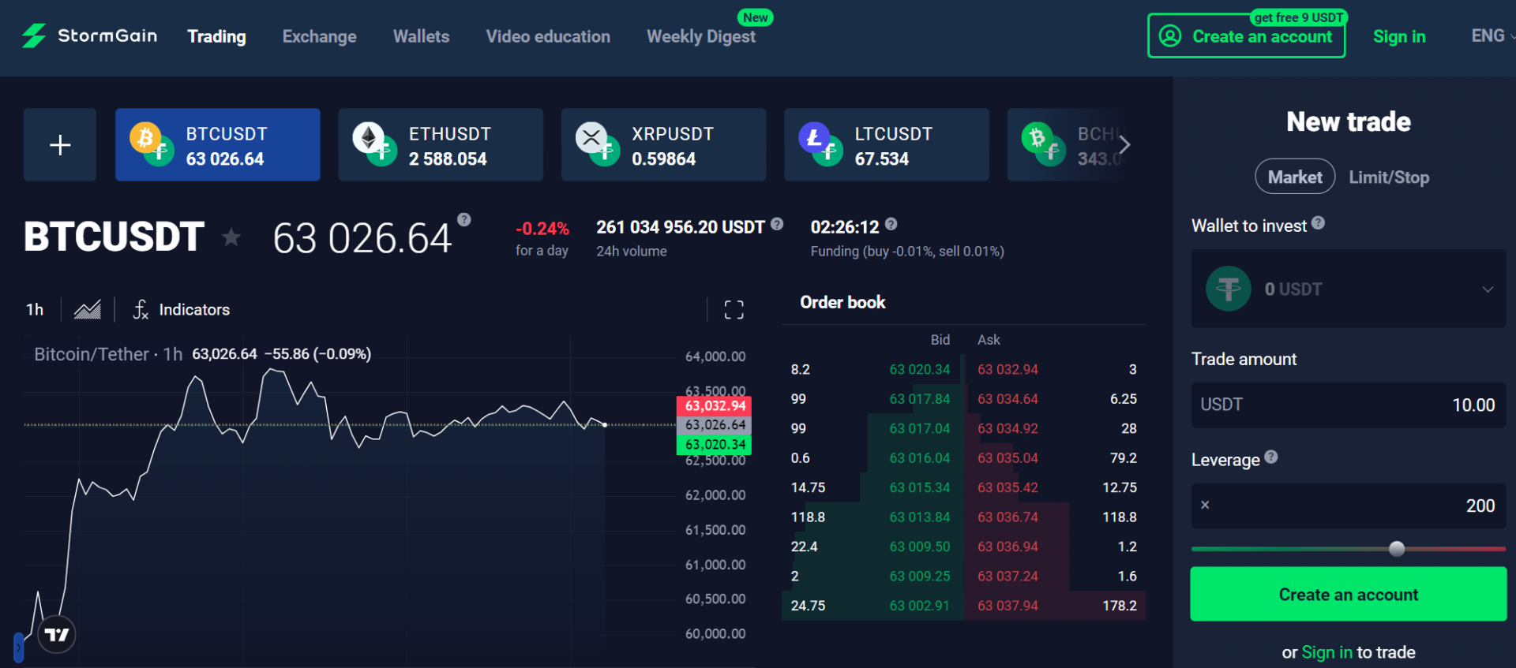Add a new instrument with plus button
The height and width of the screenshot is (668, 1516).
click(60, 145)
